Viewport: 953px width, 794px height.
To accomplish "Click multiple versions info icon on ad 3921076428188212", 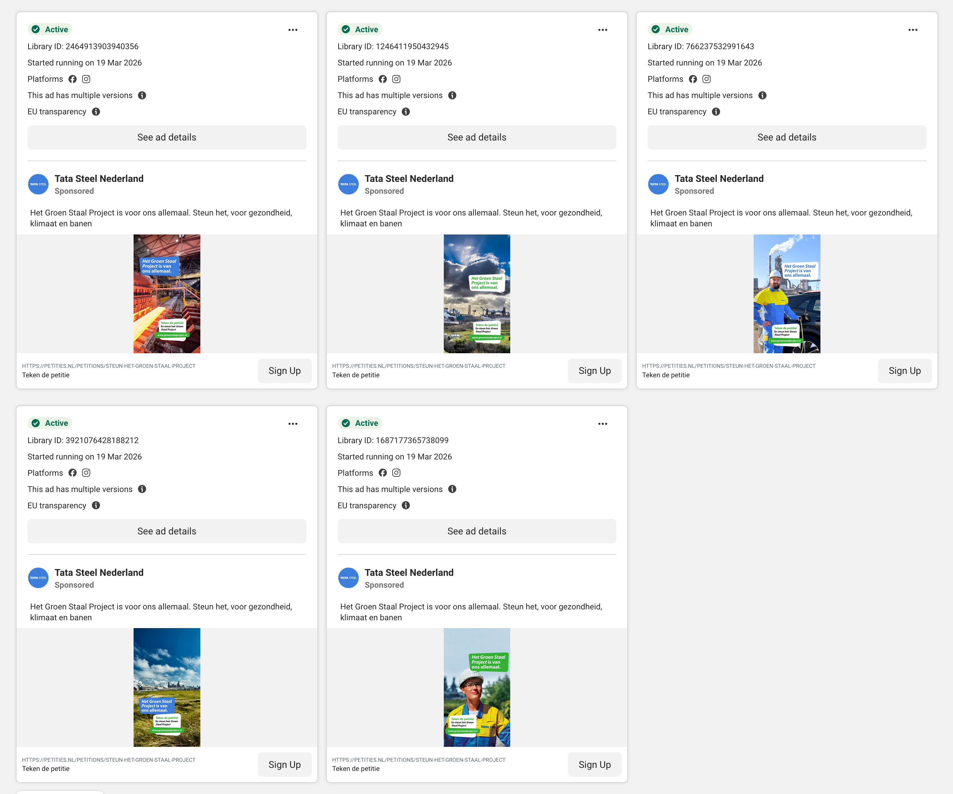I will tap(142, 489).
